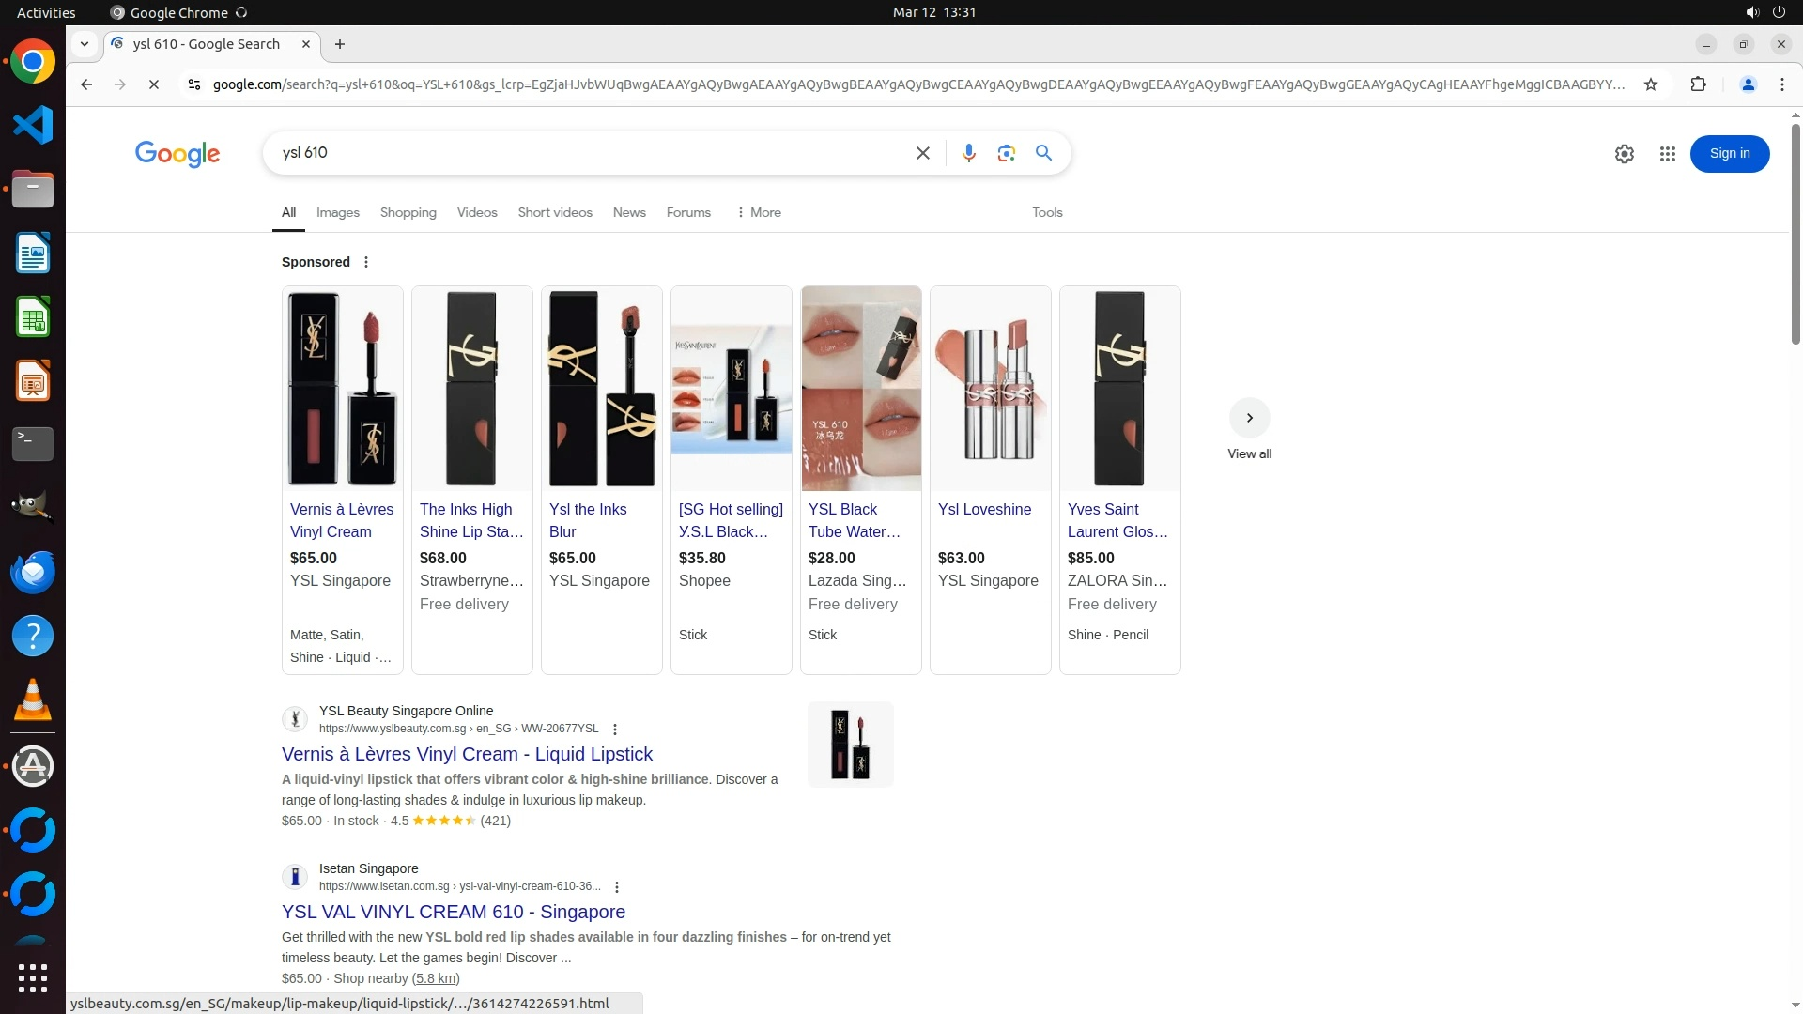Open Chrome extensions puzzle icon
Viewport: 1803px width, 1014px height.
(x=1698, y=84)
